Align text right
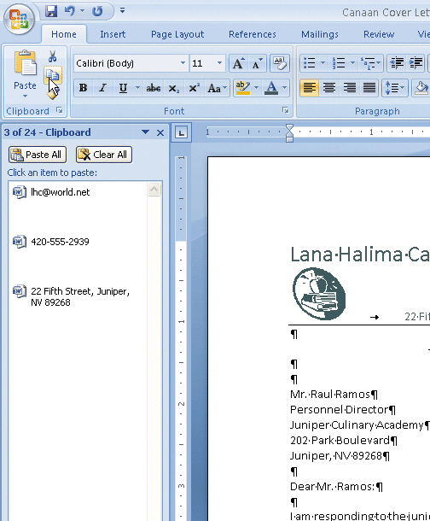 [x=349, y=88]
